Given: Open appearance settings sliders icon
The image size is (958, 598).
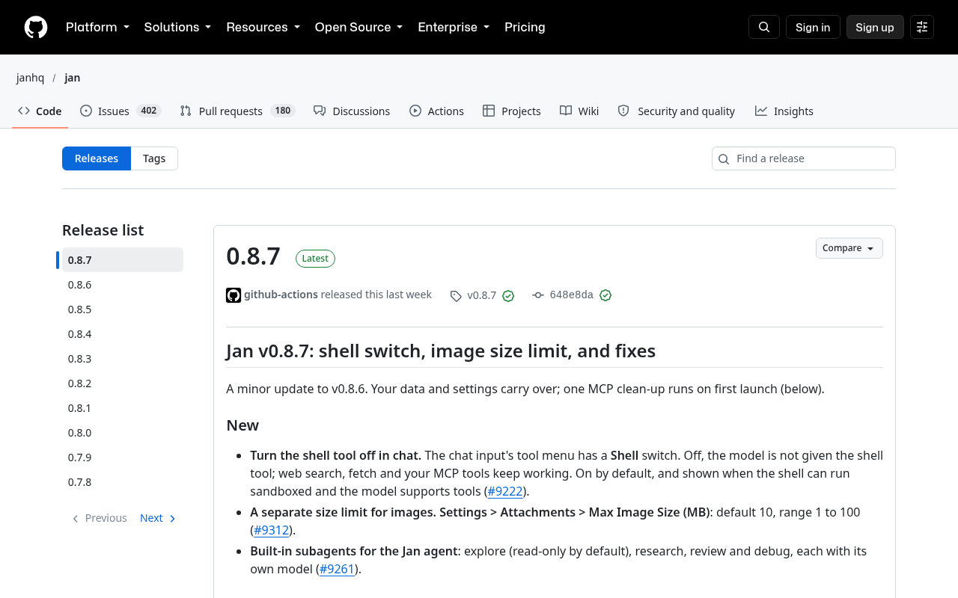Looking at the screenshot, I should pos(922,27).
